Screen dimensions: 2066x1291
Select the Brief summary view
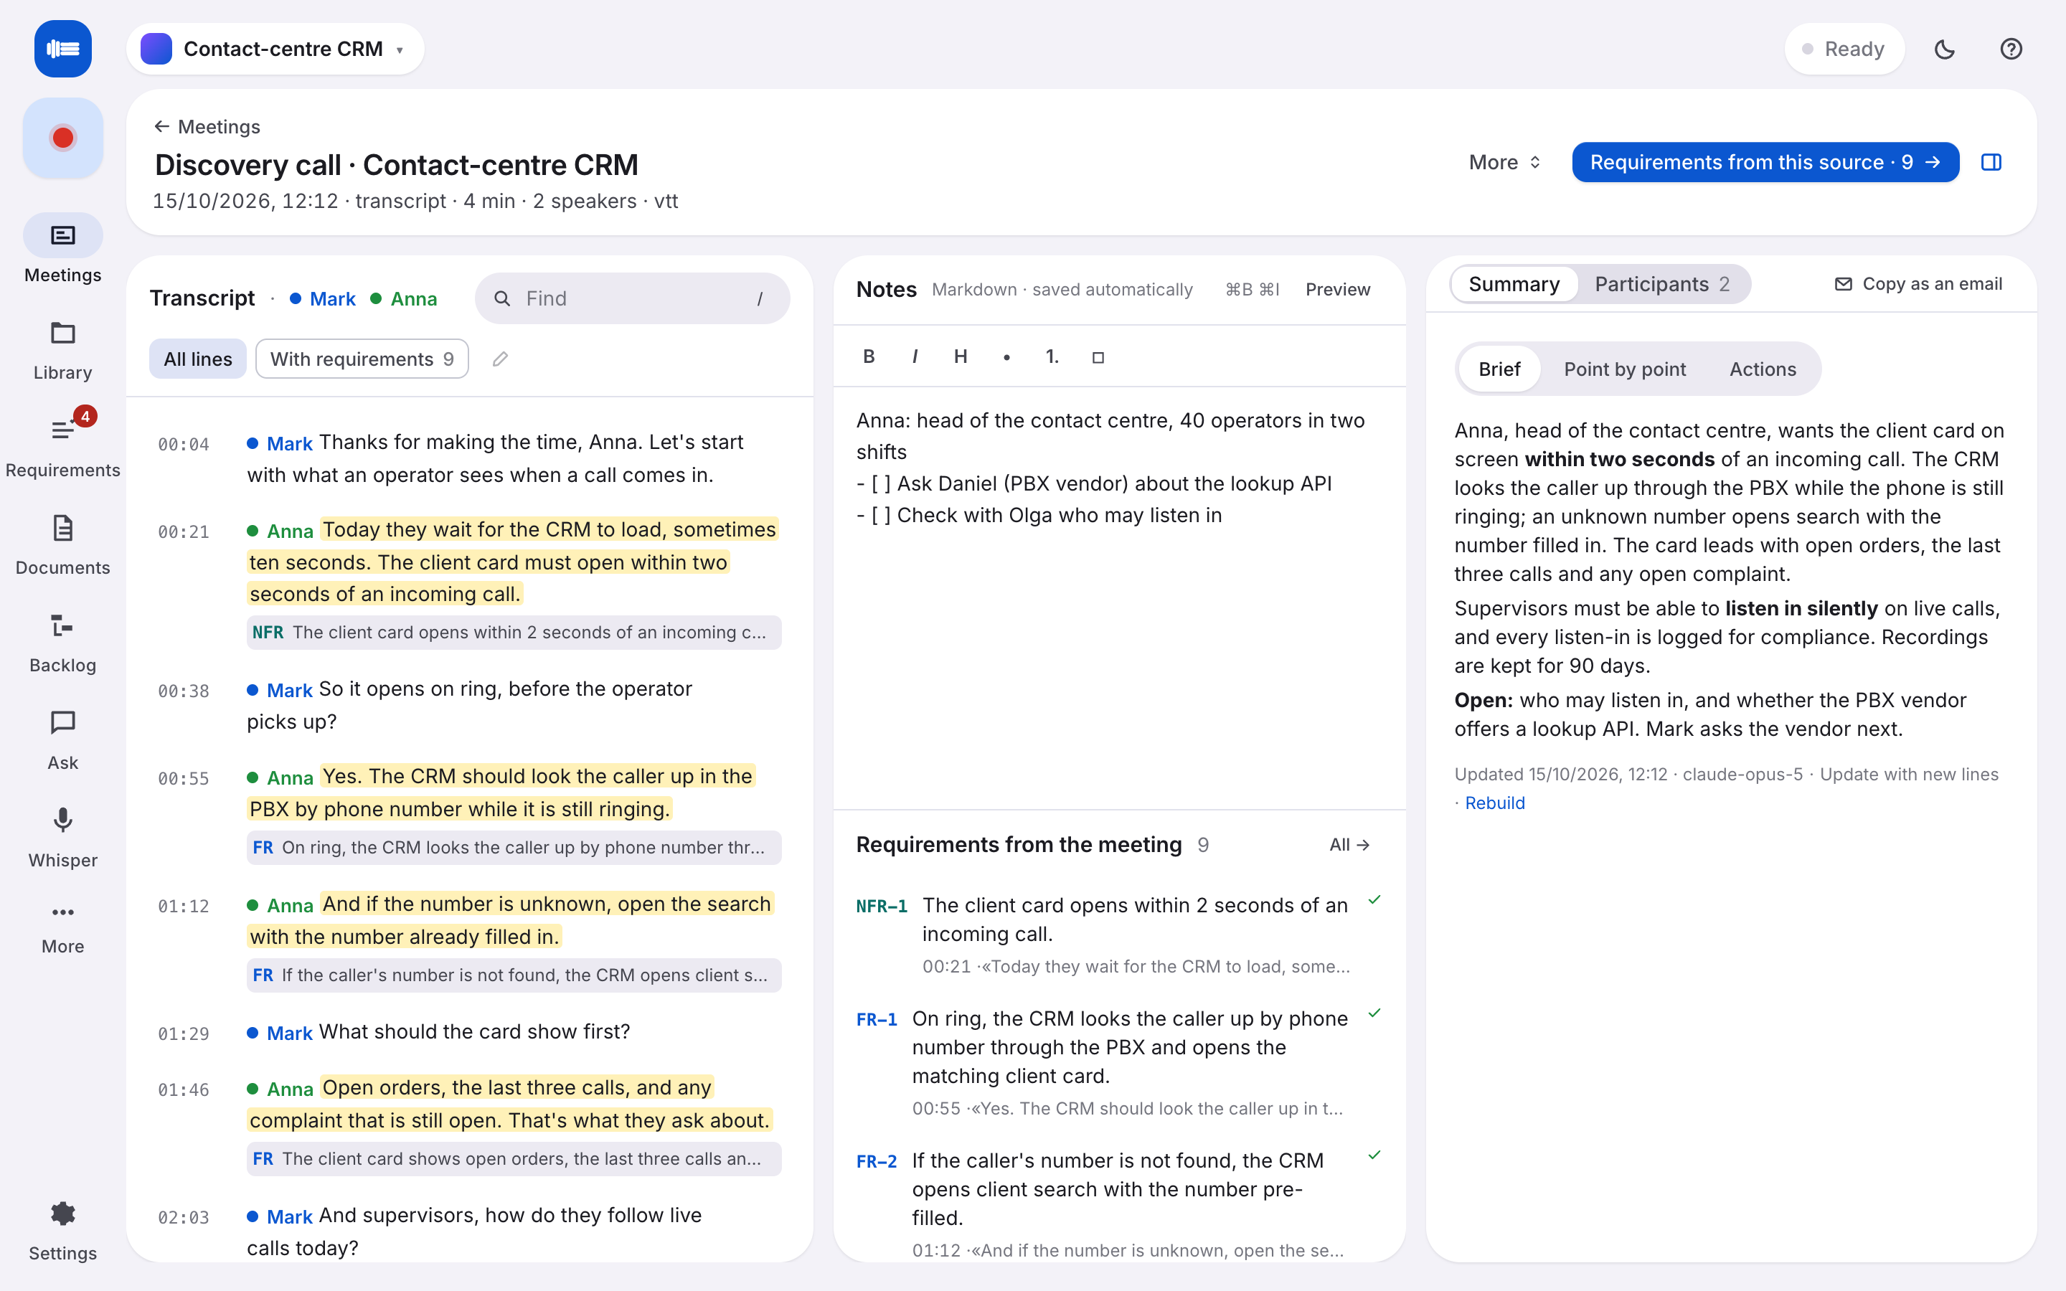pos(1499,369)
